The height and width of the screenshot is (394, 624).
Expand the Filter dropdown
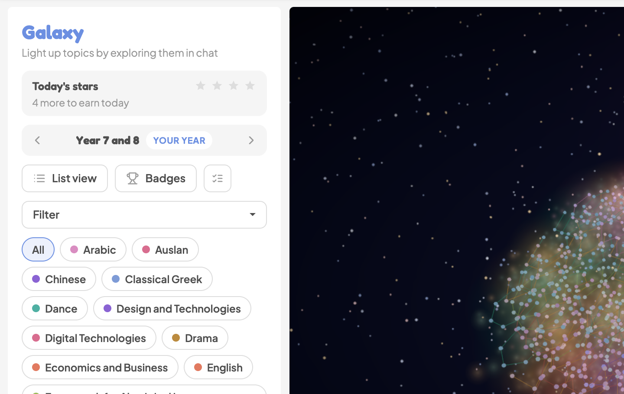pyautogui.click(x=144, y=215)
